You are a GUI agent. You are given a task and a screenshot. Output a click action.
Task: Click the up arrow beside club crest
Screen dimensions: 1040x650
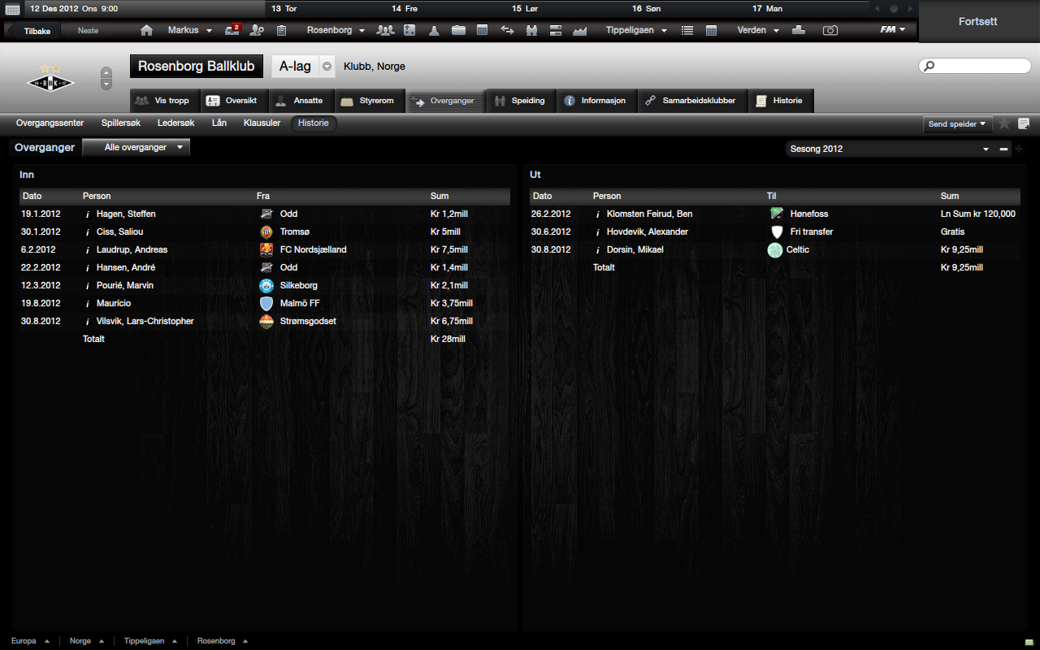pyautogui.click(x=106, y=73)
